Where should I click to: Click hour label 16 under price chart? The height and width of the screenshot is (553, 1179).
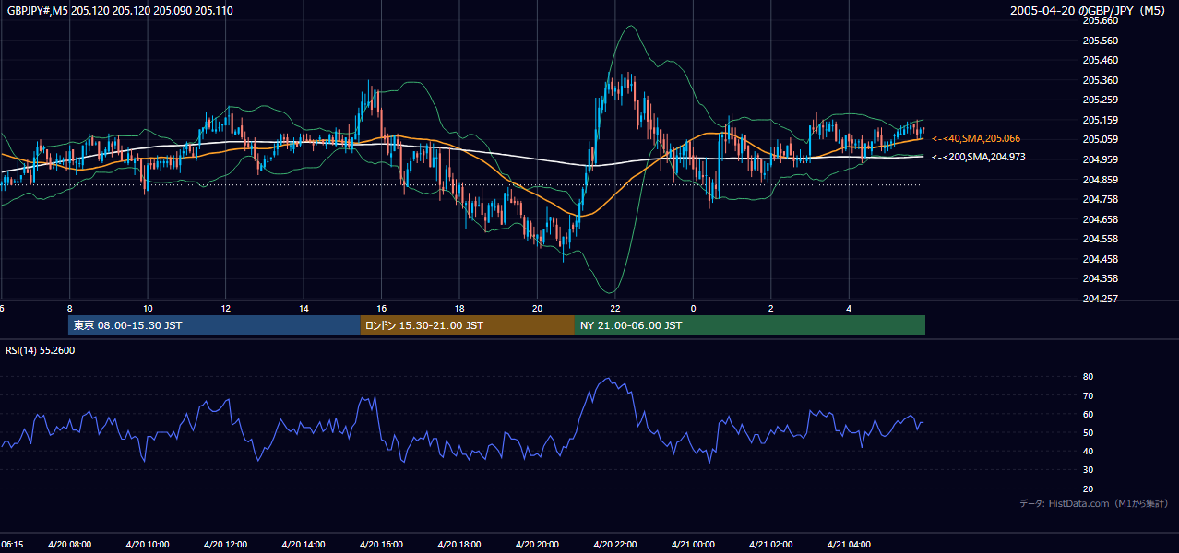381,308
